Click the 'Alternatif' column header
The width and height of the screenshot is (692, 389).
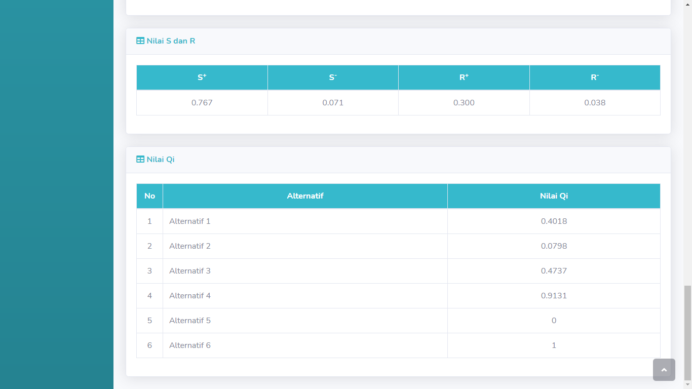305,196
